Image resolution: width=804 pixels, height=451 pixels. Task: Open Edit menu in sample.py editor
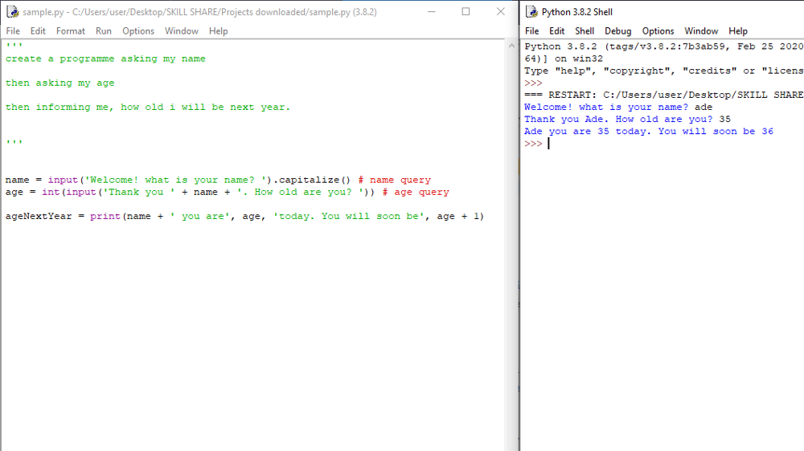coord(38,31)
